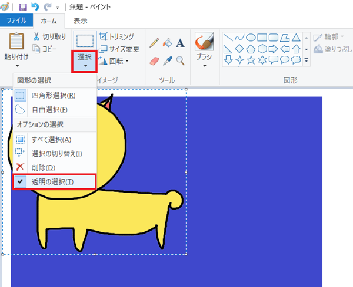
Task: Open the 塗りつぶし fill dropdown
Action: [333, 49]
